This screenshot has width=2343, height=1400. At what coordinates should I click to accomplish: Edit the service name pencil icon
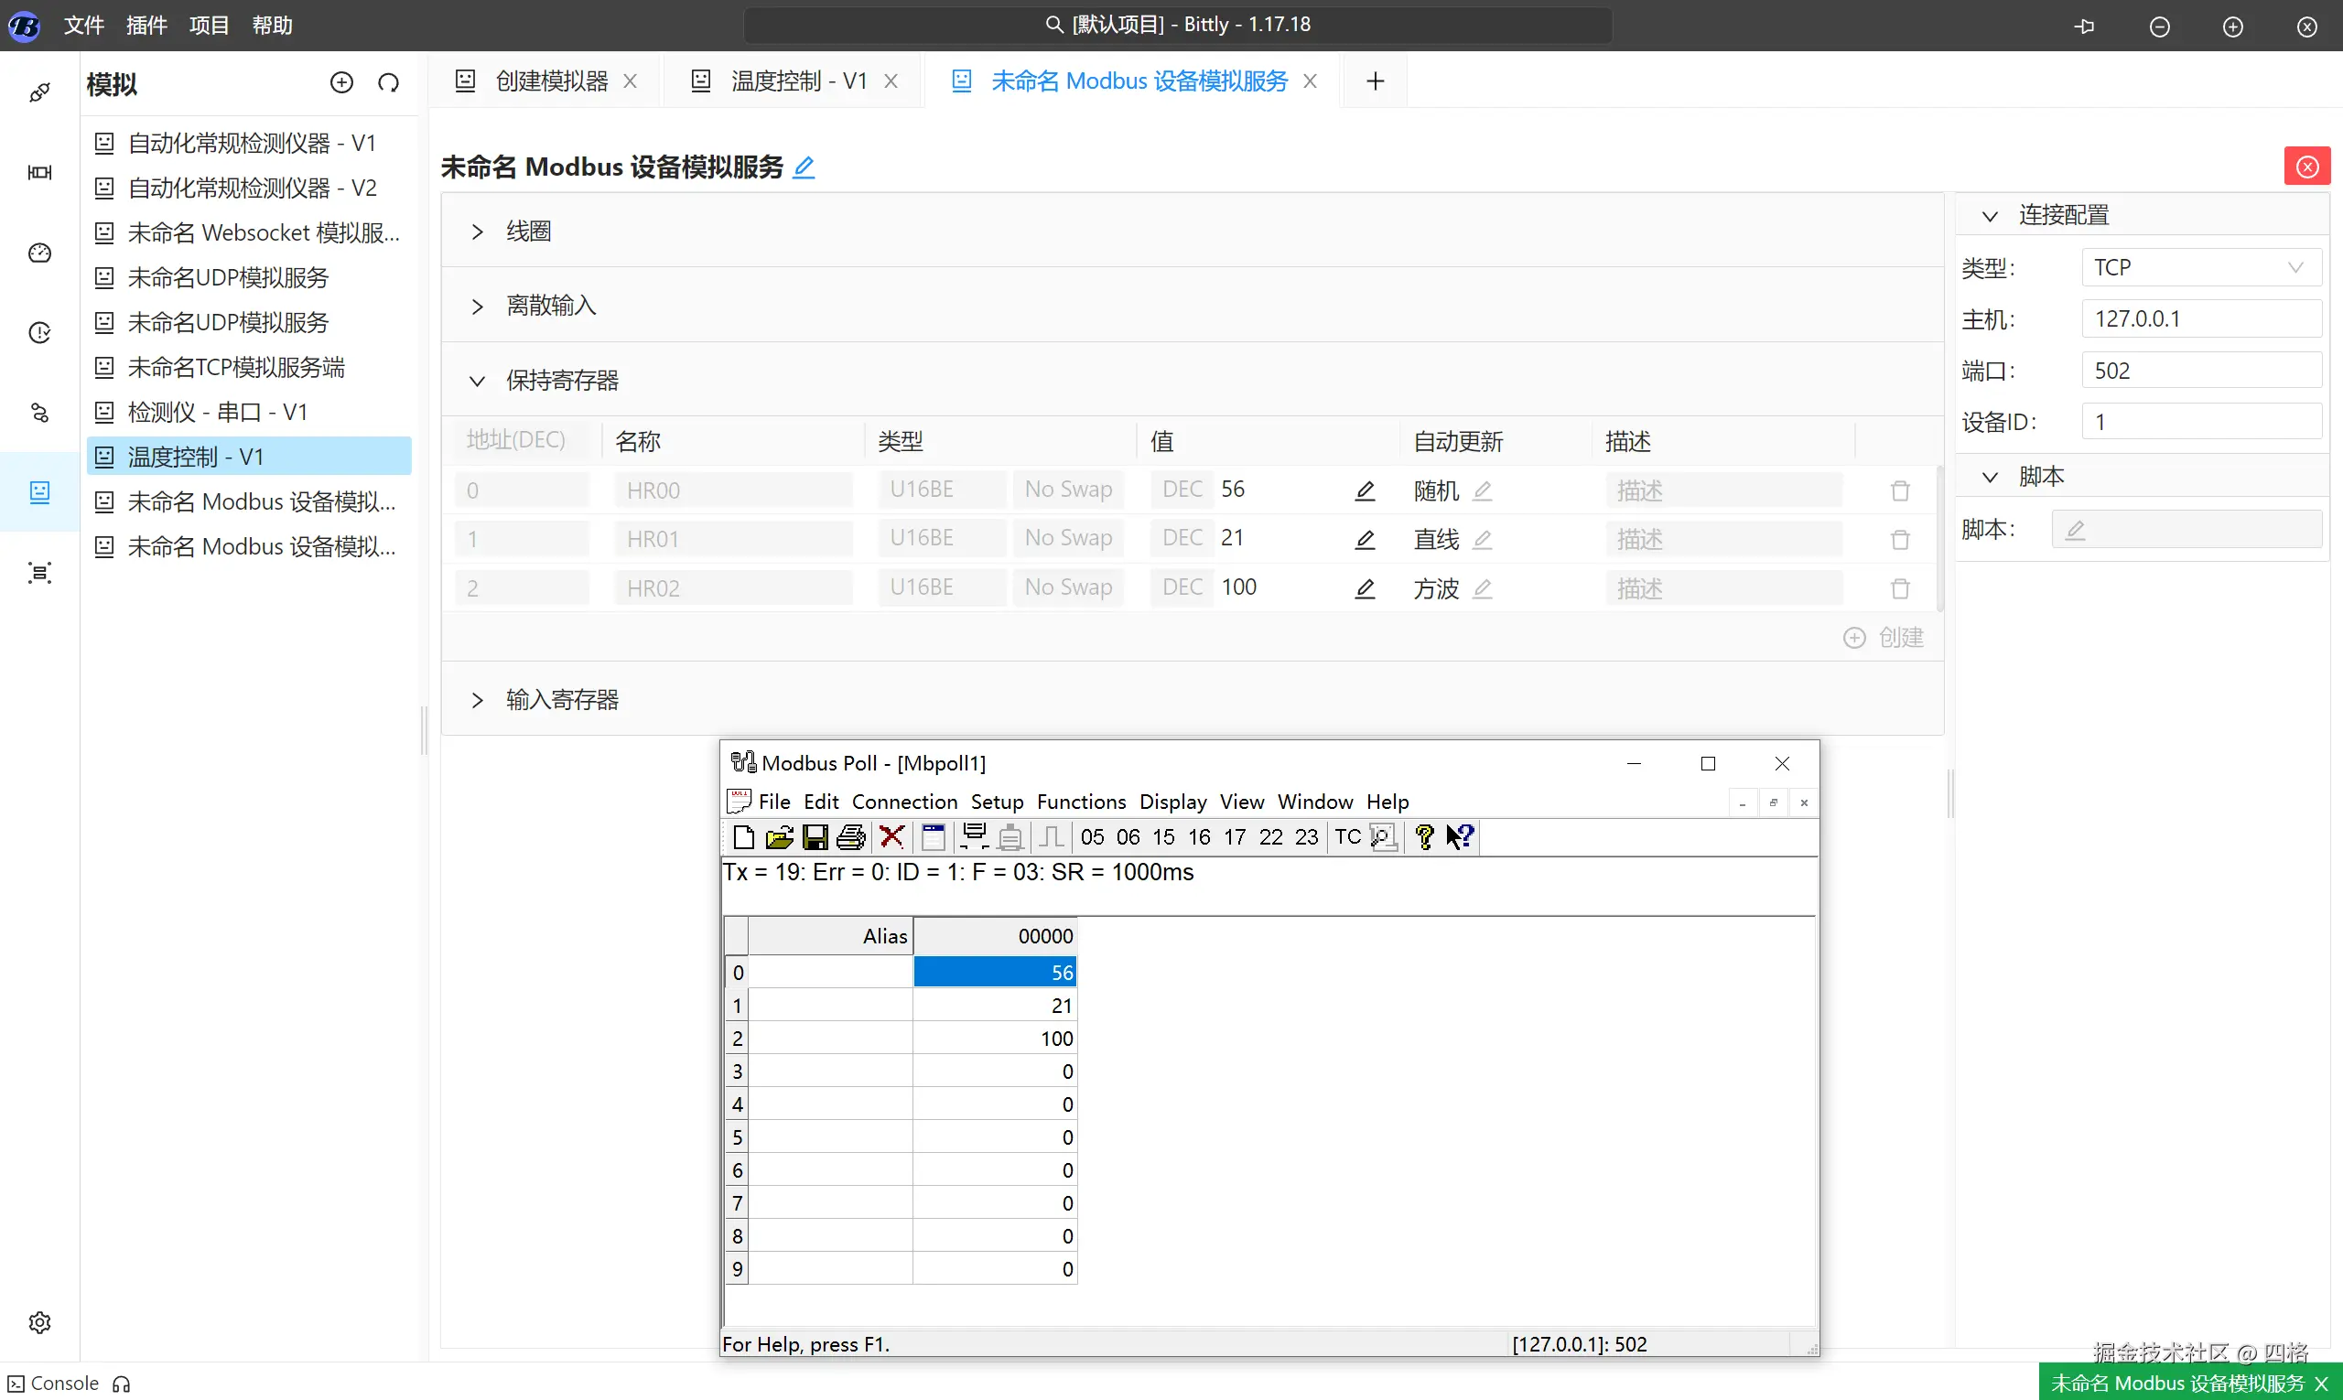803,168
